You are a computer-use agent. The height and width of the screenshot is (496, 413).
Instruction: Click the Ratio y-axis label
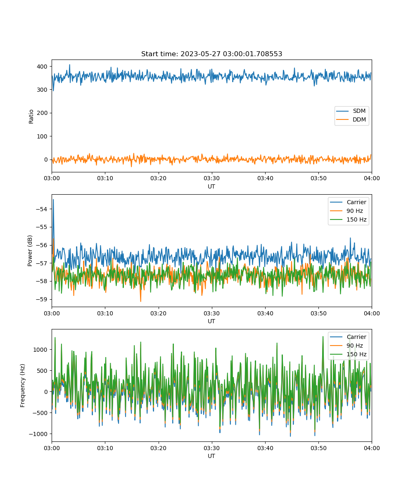tap(31, 116)
